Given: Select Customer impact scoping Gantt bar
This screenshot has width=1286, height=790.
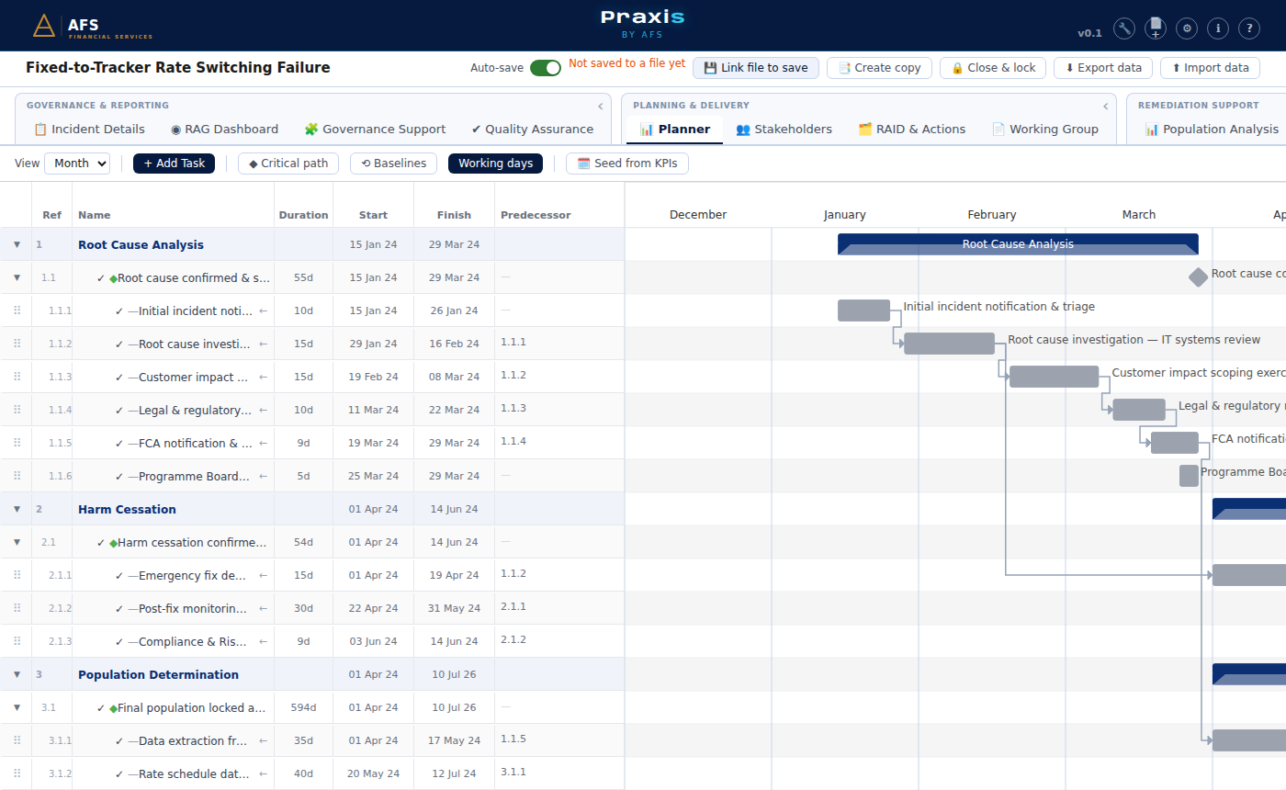Looking at the screenshot, I should [x=1054, y=377].
